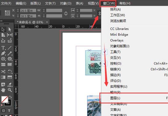Screen dimensions: 168x116
Task: Open the 文字(T) menu
Action: point(50,3)
